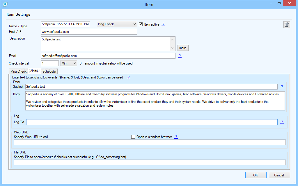Viewport: 298px width, 186px height.
Task: Open help link beside Log-Txt field
Action: click(282, 122)
